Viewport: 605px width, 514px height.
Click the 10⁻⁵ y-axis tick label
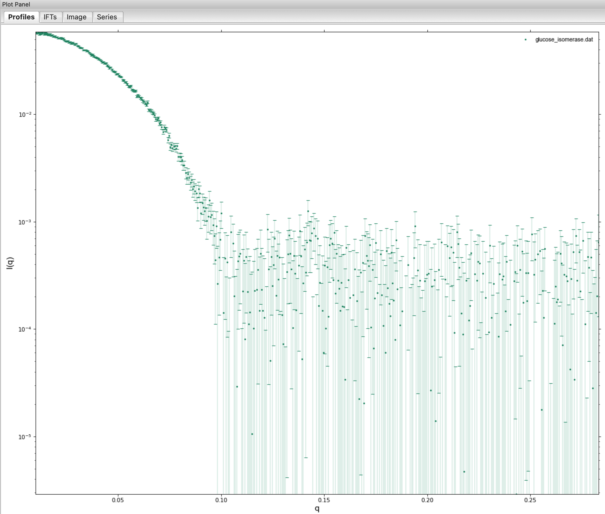tap(25, 437)
